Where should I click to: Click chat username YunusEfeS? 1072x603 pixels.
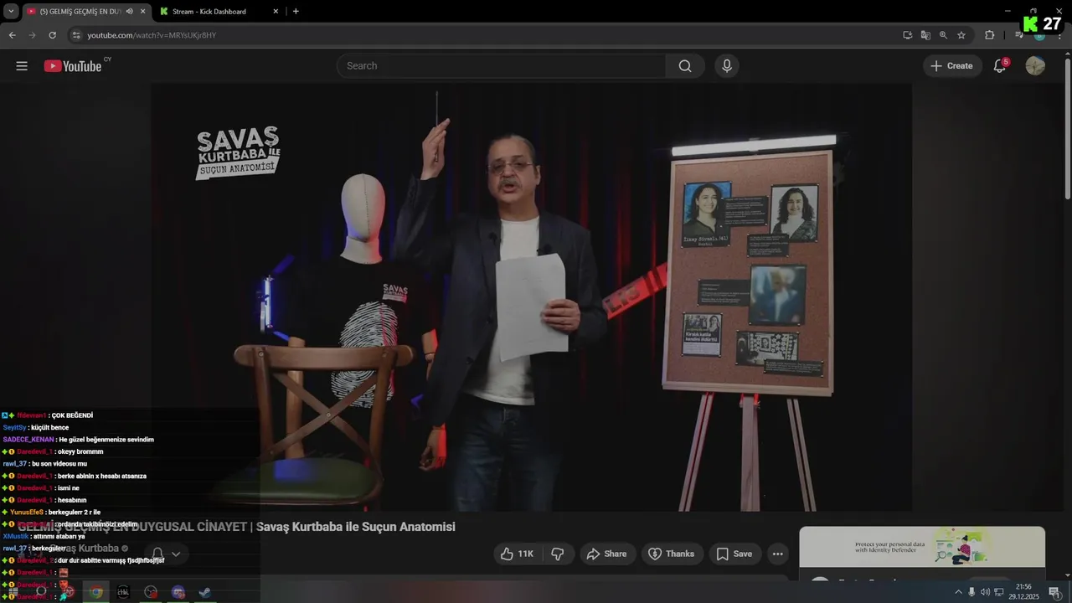(x=27, y=512)
